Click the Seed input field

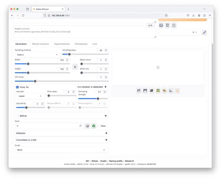[49, 126]
